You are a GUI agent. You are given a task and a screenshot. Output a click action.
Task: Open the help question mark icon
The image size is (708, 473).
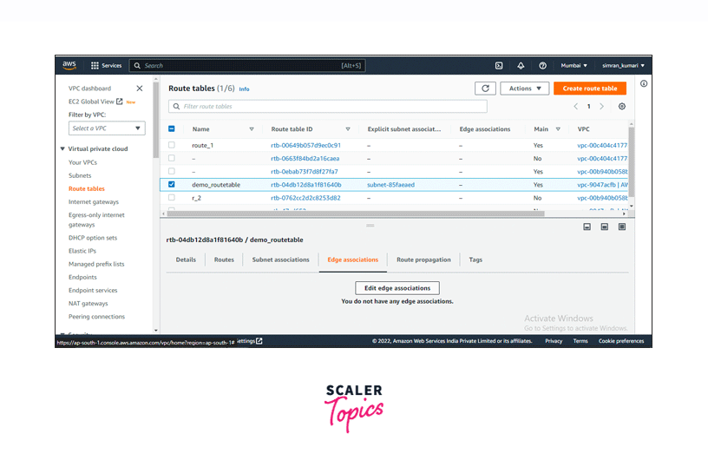pyautogui.click(x=542, y=65)
